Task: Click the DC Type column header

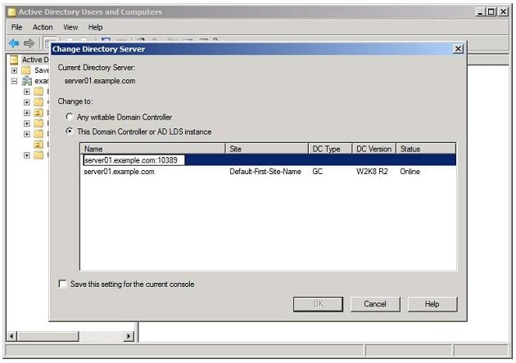Action: click(330, 149)
